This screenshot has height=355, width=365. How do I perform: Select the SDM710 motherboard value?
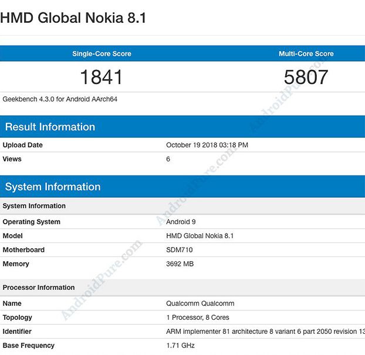[x=179, y=250]
